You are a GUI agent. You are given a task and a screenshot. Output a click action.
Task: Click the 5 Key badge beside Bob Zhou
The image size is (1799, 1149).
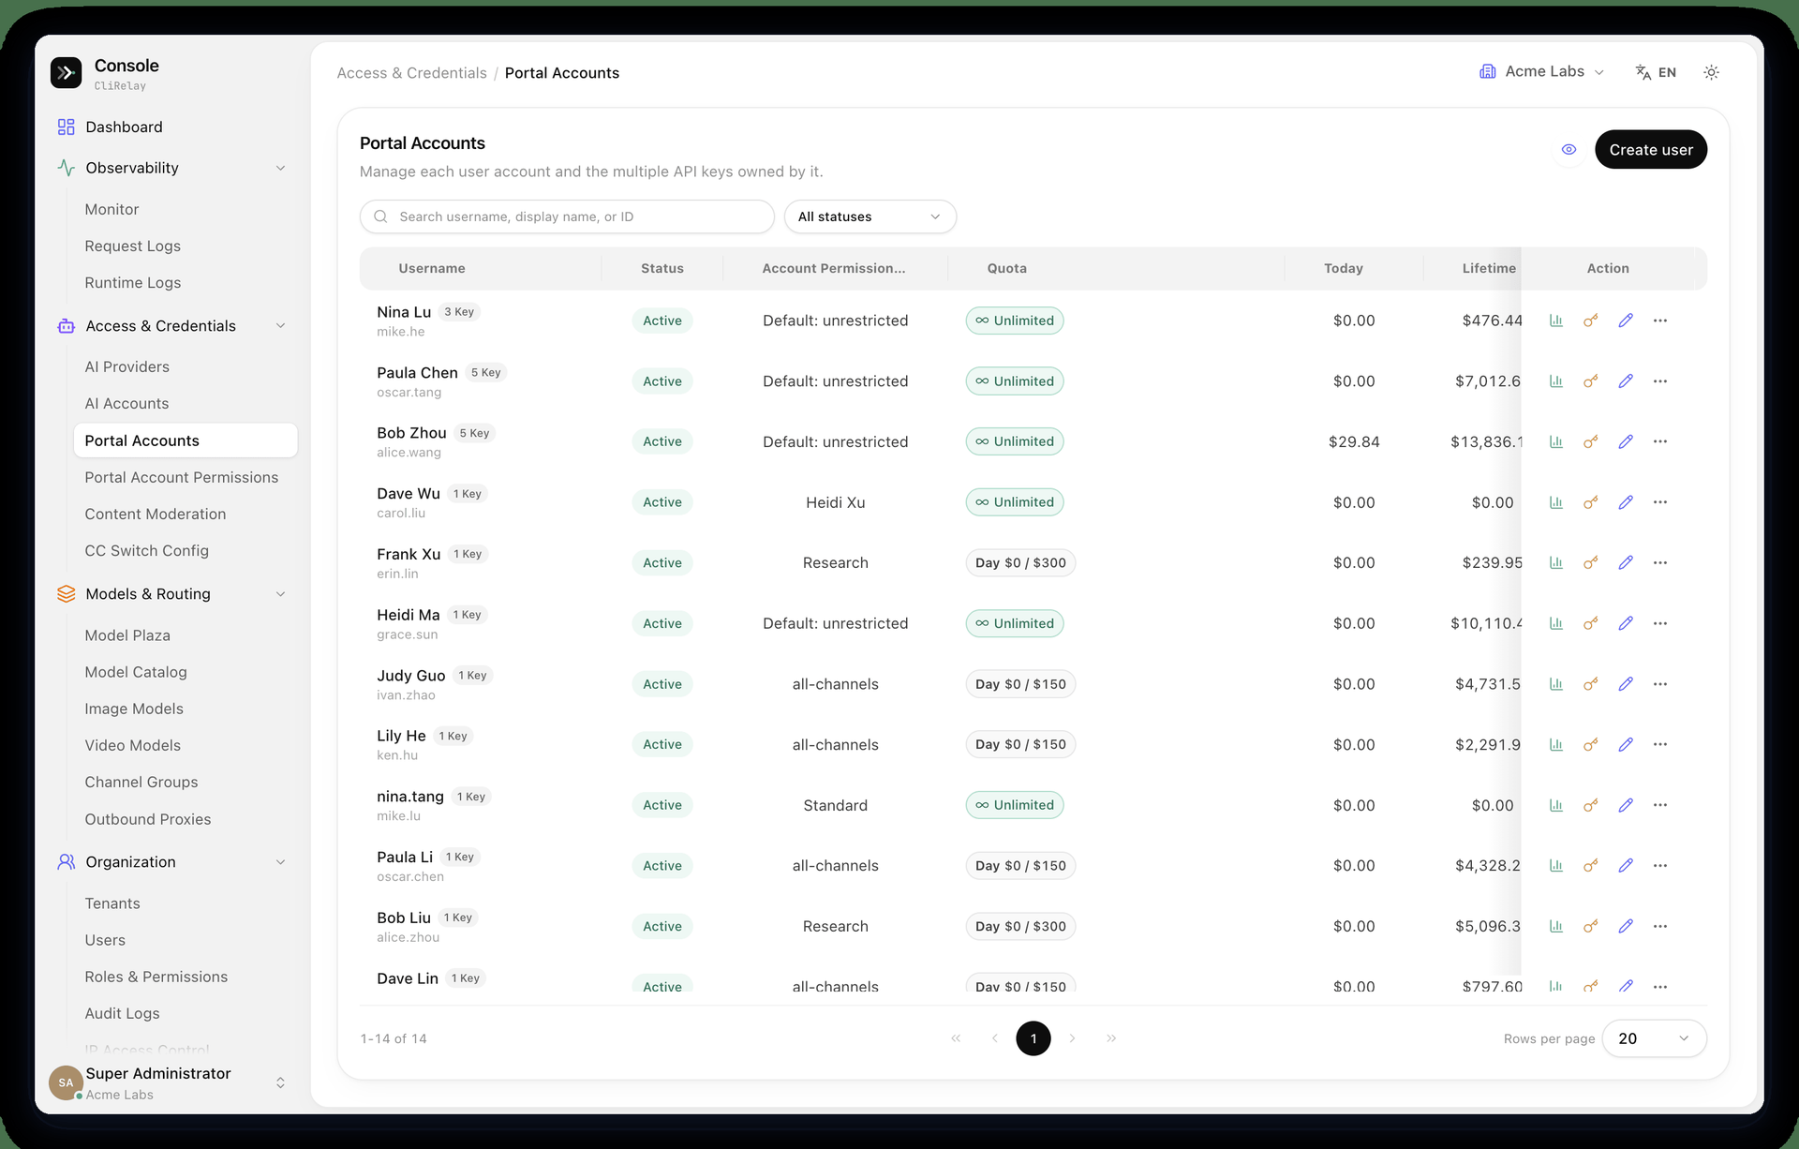[474, 433]
